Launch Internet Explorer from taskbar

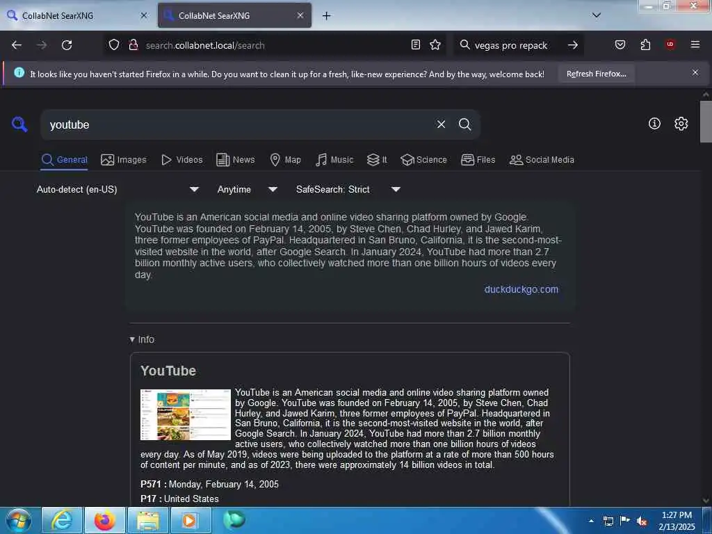click(x=62, y=520)
